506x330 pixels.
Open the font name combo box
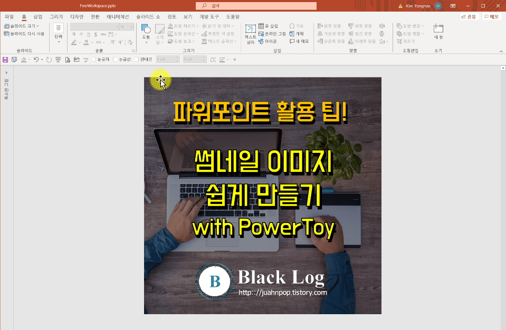pos(94,27)
